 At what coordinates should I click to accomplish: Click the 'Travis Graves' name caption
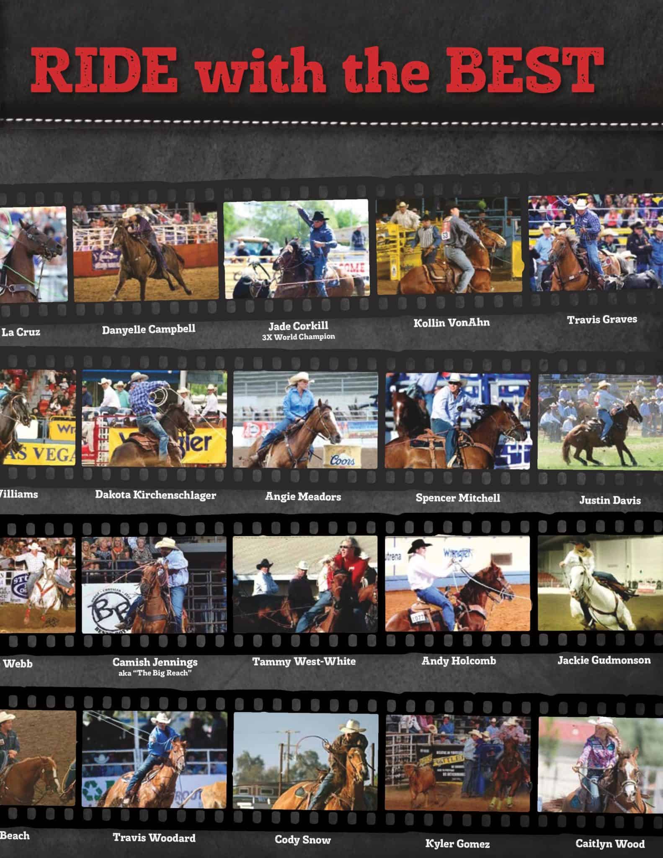click(x=602, y=320)
